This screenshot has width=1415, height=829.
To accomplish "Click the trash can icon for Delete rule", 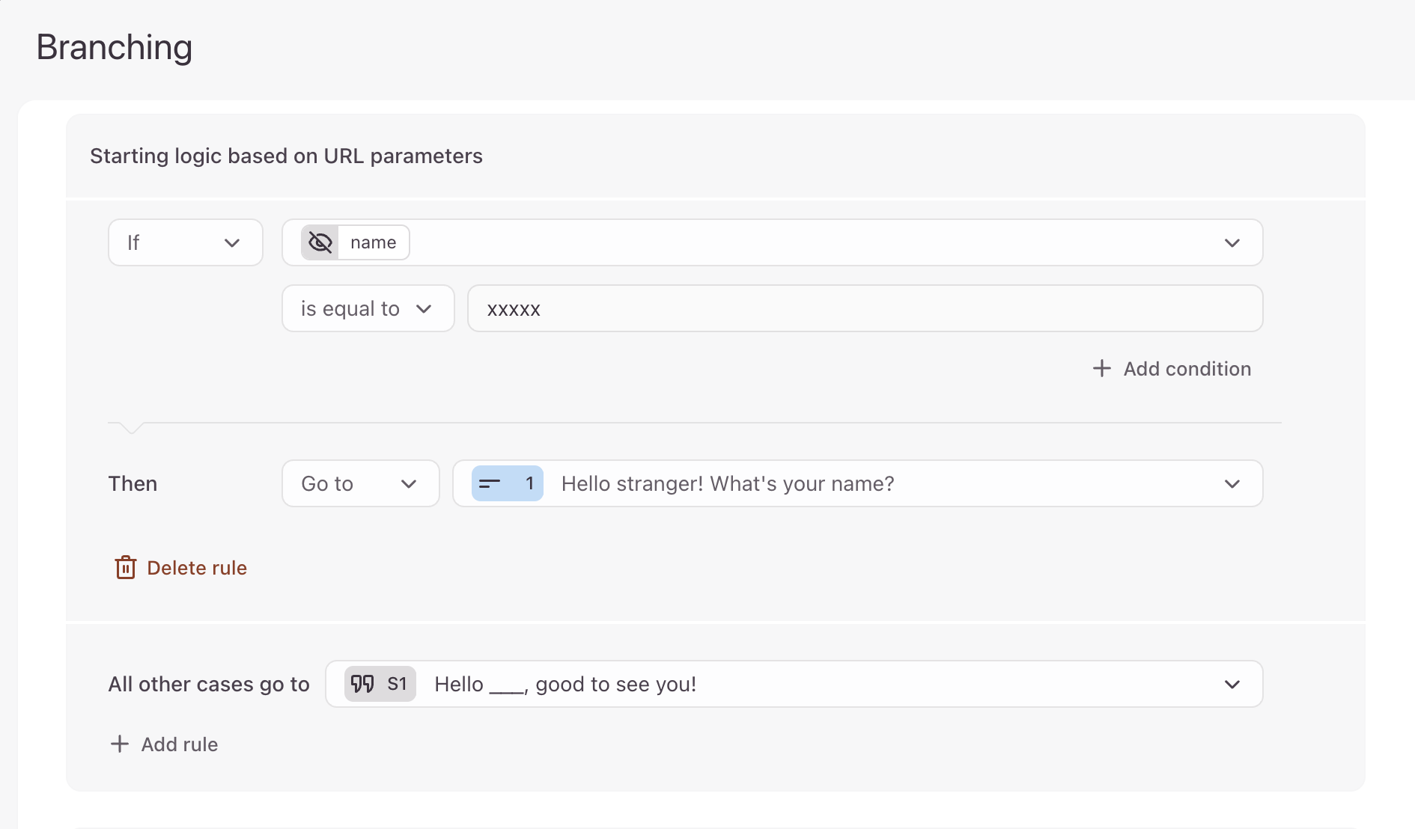I will (125, 567).
